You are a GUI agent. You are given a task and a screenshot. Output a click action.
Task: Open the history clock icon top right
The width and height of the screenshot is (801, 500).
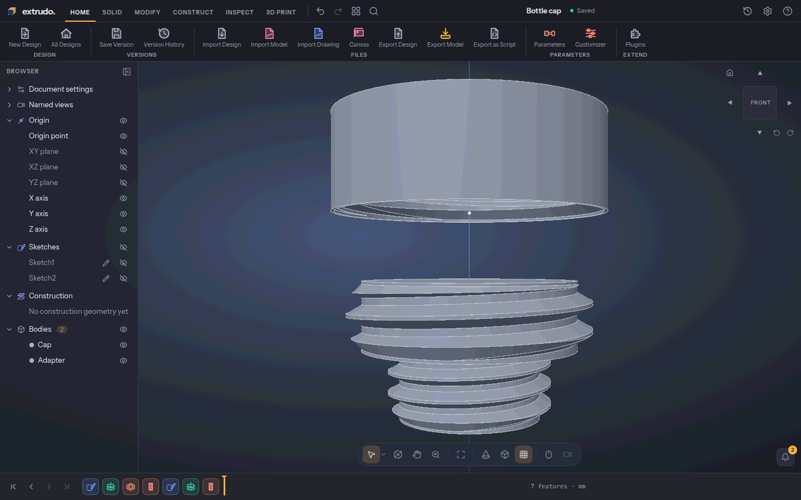pos(748,11)
